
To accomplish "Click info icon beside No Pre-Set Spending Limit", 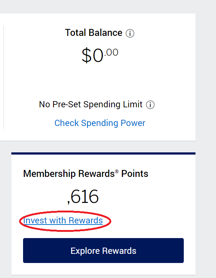I will click(150, 105).
